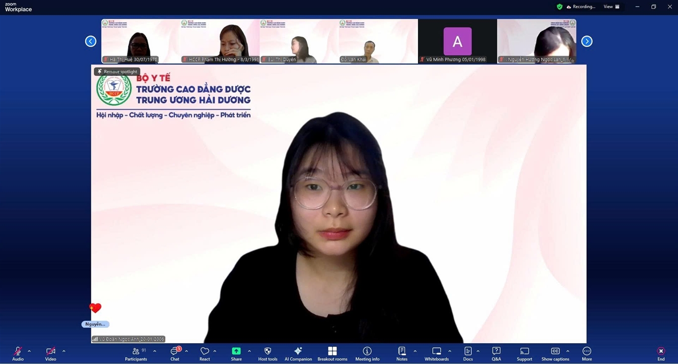Expand audio options arrow beside Audio

(29, 351)
